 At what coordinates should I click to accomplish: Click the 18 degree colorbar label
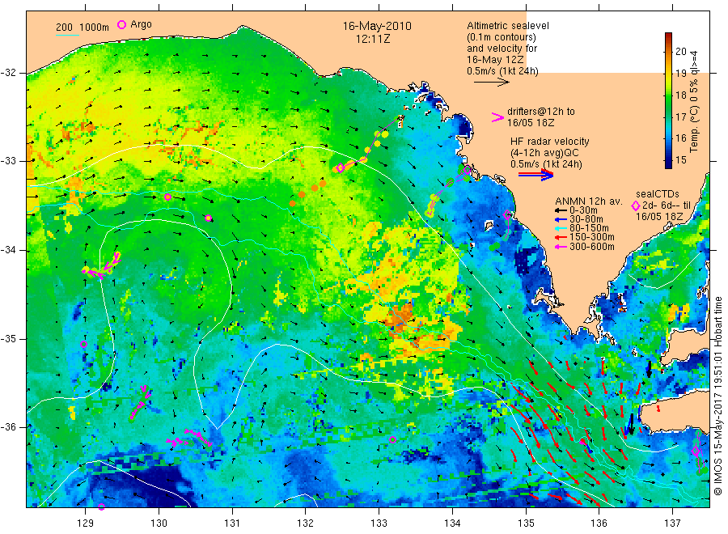680,95
